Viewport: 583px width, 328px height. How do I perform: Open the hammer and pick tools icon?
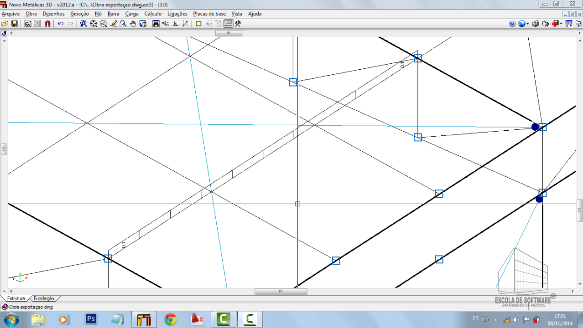[x=238, y=24]
